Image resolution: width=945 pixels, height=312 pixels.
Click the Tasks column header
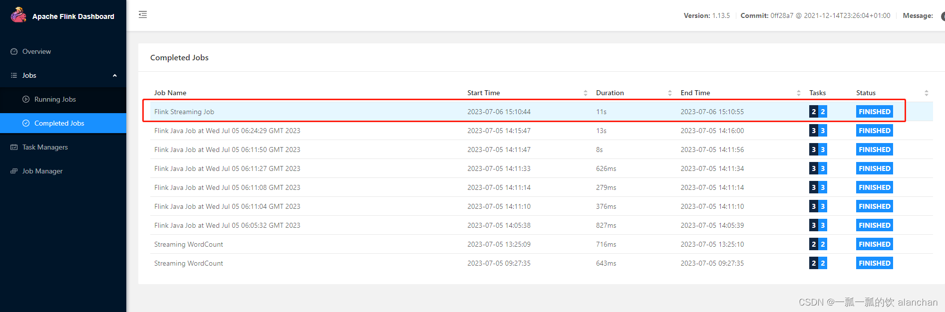pyautogui.click(x=817, y=93)
